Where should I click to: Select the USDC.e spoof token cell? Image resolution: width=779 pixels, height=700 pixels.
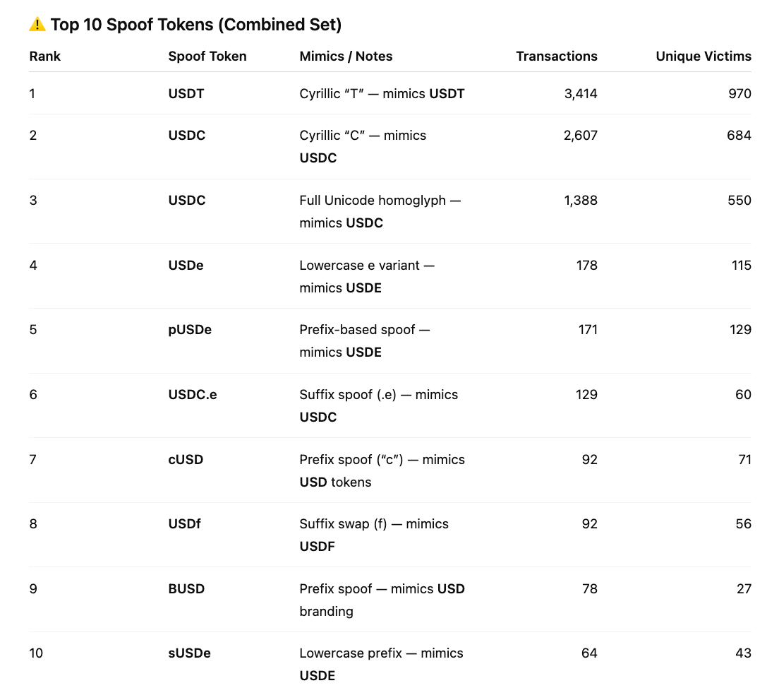click(193, 395)
